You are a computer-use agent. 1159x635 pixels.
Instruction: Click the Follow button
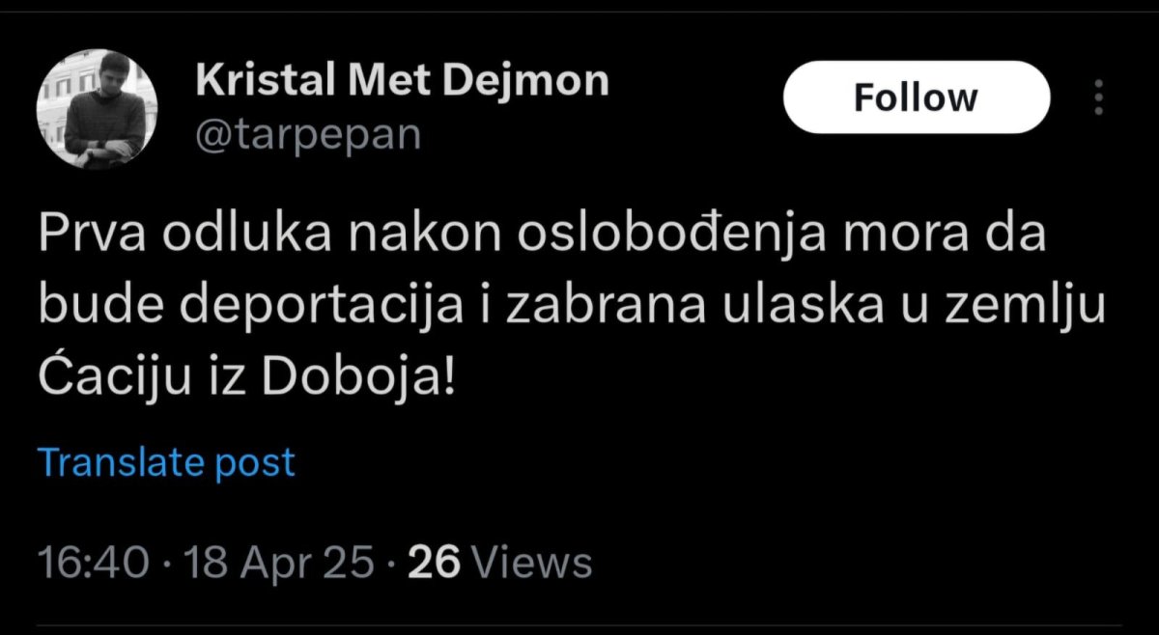pos(915,97)
